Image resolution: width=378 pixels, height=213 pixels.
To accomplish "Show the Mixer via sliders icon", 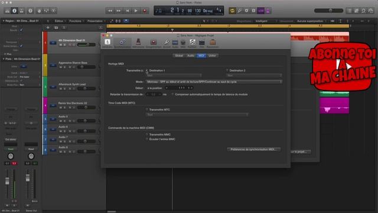I will pyautogui.click(x=46, y=11).
